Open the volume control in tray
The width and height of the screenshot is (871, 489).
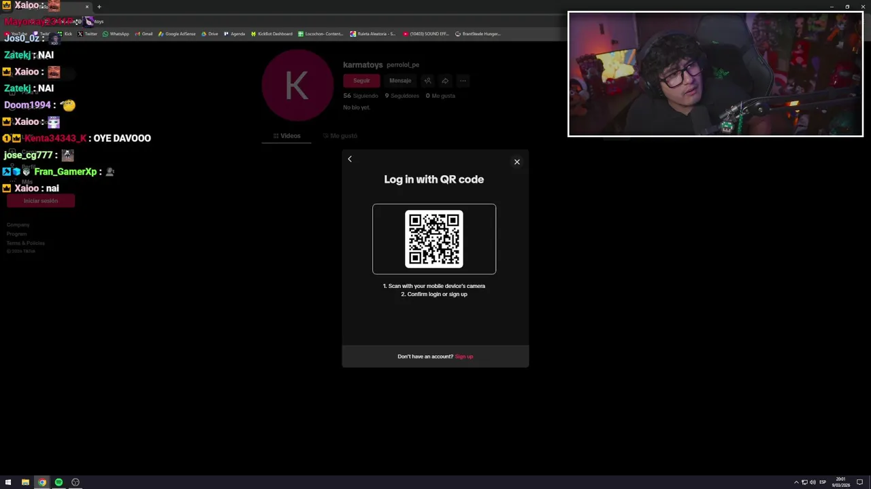[812, 482]
